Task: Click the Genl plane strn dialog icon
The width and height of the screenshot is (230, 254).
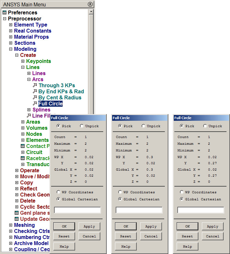Action: (17, 213)
